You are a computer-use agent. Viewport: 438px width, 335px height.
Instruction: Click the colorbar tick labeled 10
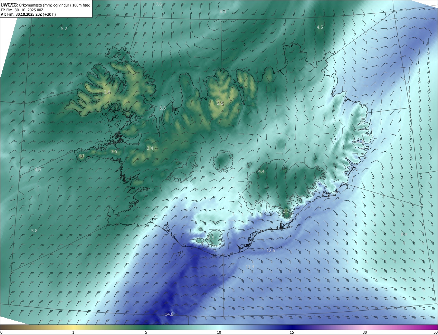(219, 332)
